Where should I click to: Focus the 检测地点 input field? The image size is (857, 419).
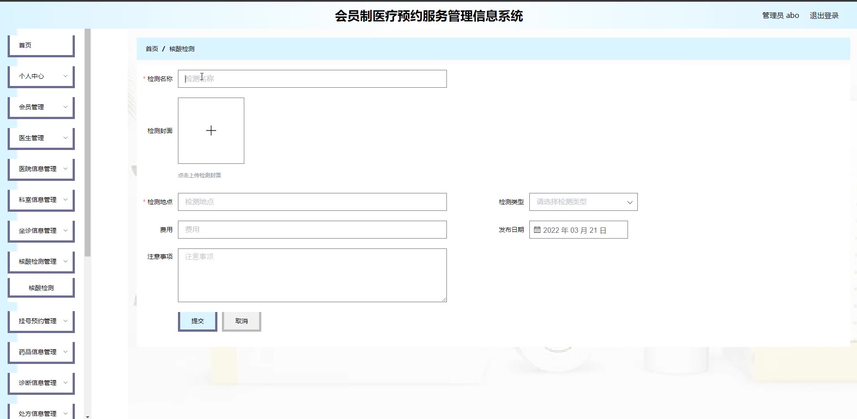pyautogui.click(x=312, y=202)
